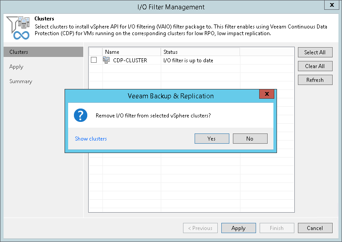Confirm filter removal with Yes
Viewport: 342px width, 242px height.
(x=212, y=139)
